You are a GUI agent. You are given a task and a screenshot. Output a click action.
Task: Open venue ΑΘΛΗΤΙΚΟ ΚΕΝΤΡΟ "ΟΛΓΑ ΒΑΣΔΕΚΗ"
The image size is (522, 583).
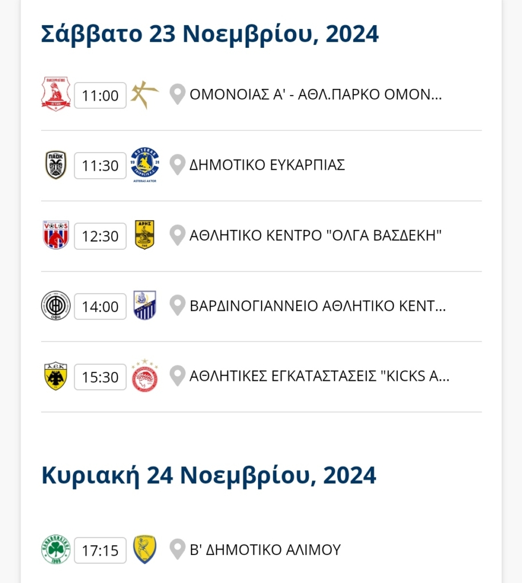(x=316, y=235)
